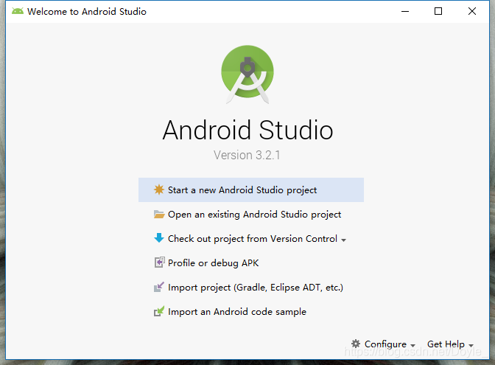Click the Profile or debug APK icon
Viewport: 495px width, 365px height.
[x=159, y=263]
